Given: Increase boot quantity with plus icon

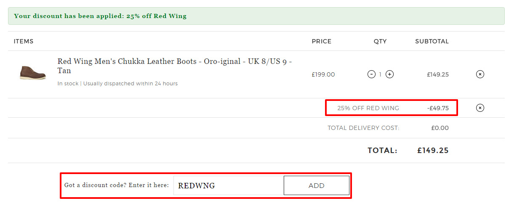Looking at the screenshot, I should [390, 74].
